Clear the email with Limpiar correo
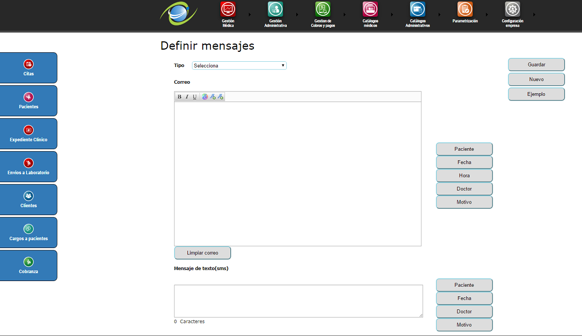Viewport: 582px width, 336px height. tap(203, 253)
